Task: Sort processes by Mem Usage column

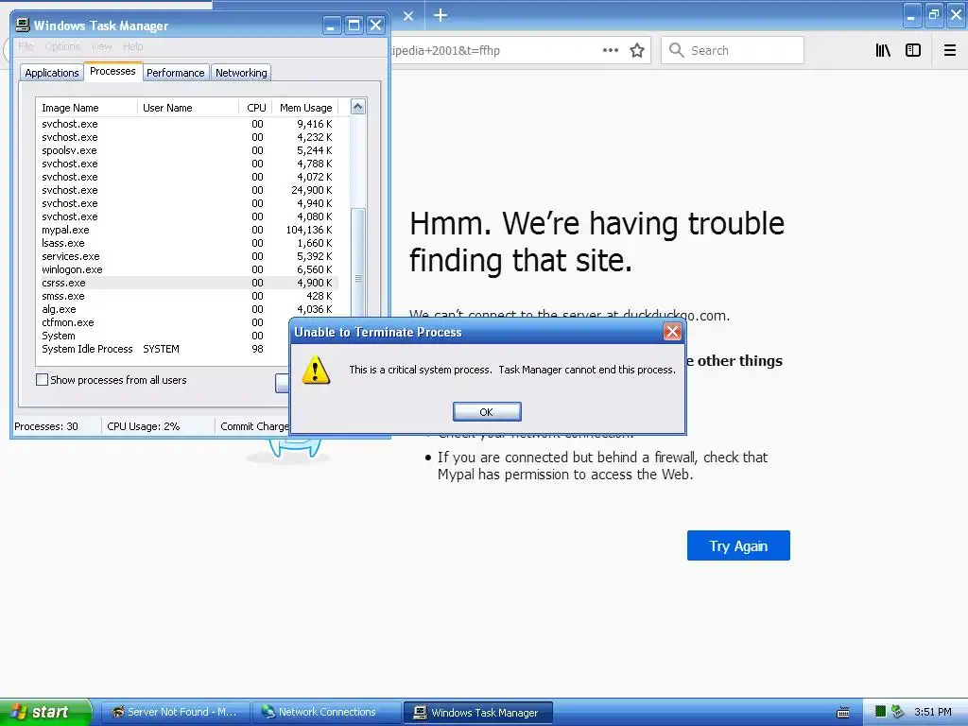Action: [305, 108]
